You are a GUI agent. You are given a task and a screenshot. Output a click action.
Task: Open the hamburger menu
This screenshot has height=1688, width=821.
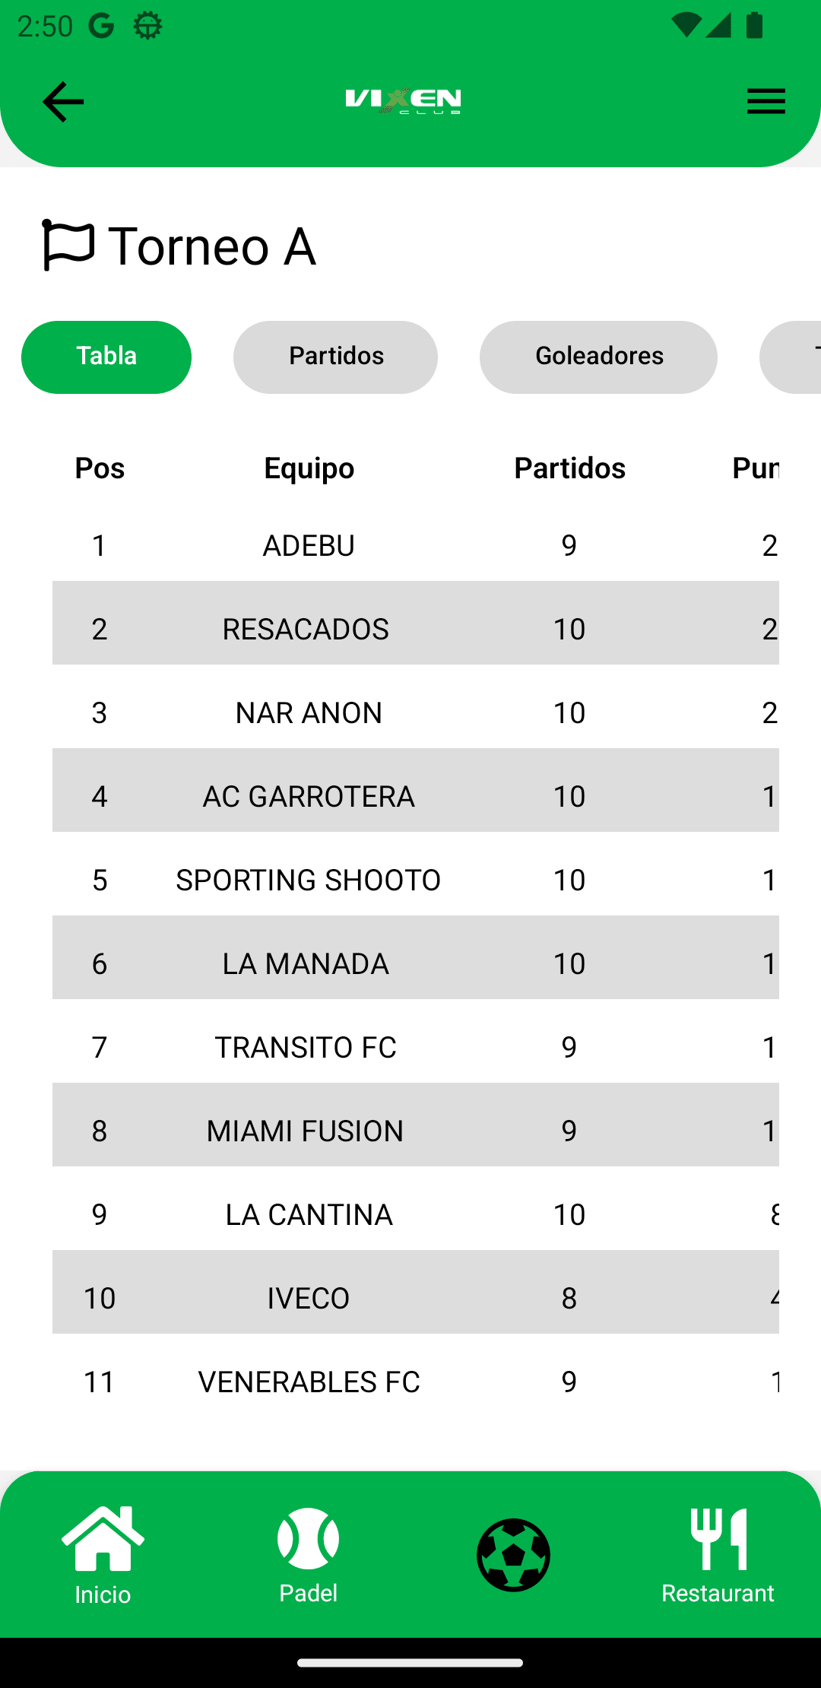[x=766, y=101]
